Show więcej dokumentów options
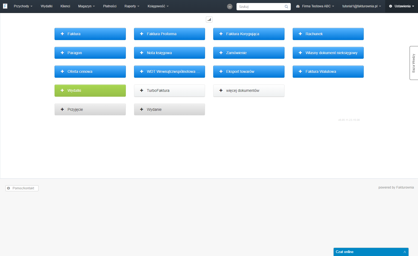The height and width of the screenshot is (256, 418). click(249, 90)
